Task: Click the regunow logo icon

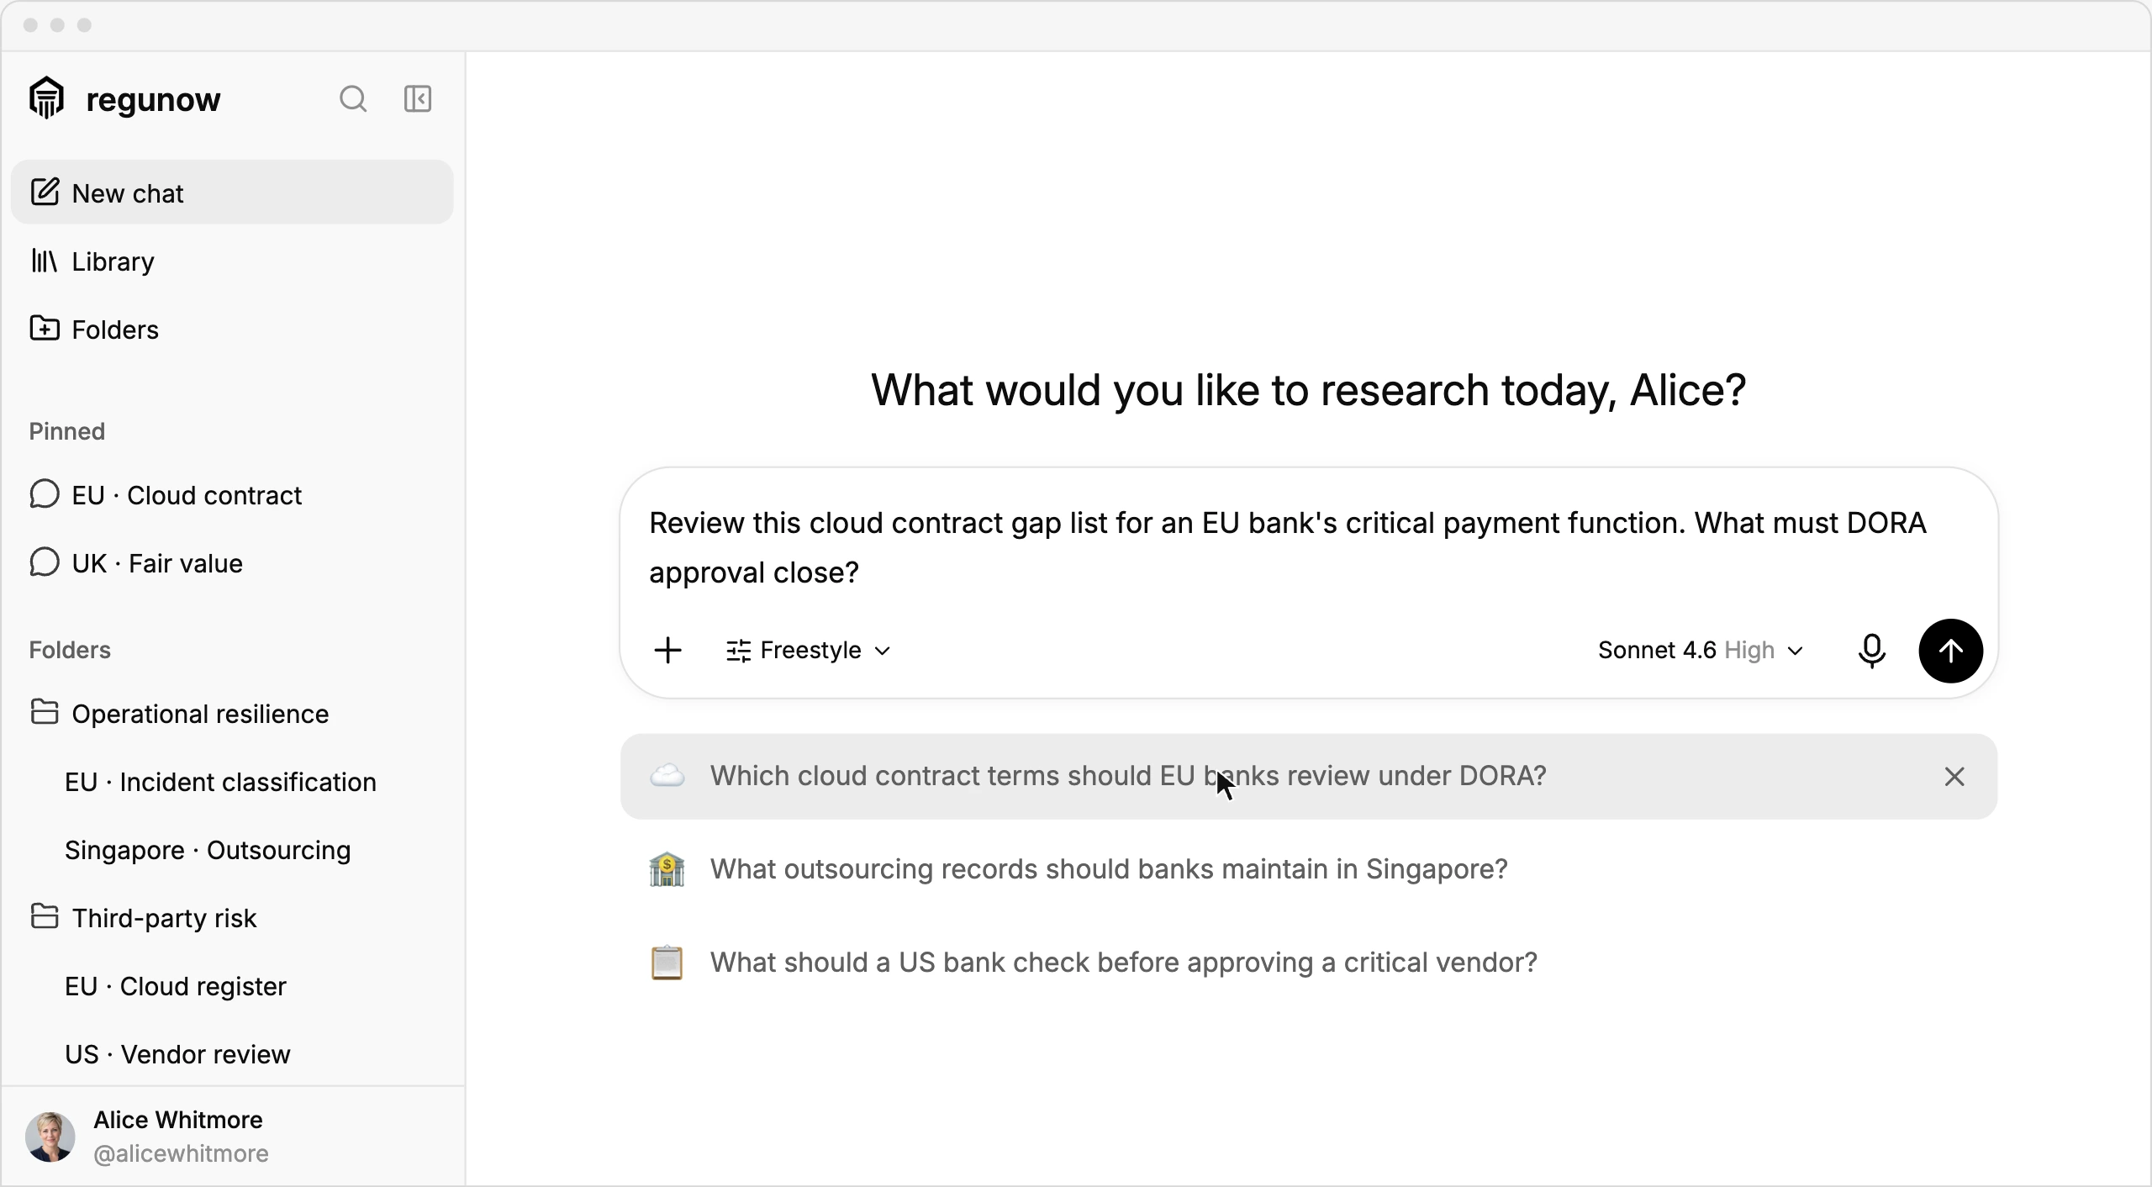Action: pos(46,98)
